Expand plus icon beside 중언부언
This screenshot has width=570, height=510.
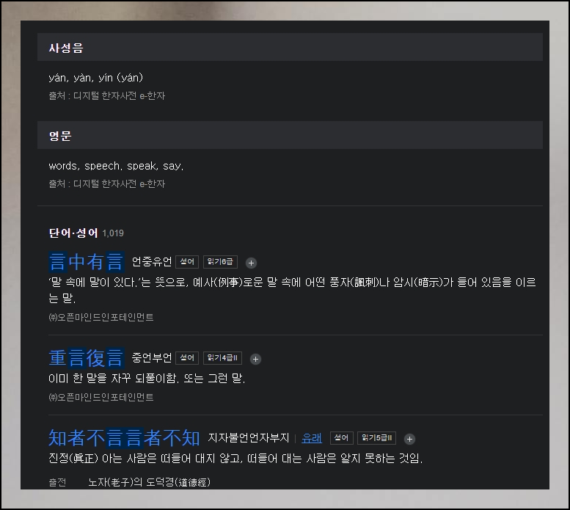[255, 359]
